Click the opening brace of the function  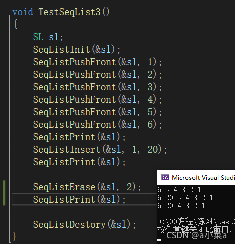pos(16,24)
